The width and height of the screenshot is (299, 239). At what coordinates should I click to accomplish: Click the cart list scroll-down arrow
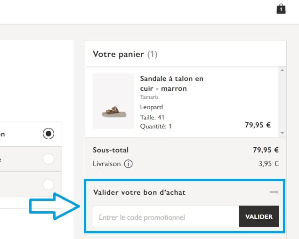pos(283,133)
